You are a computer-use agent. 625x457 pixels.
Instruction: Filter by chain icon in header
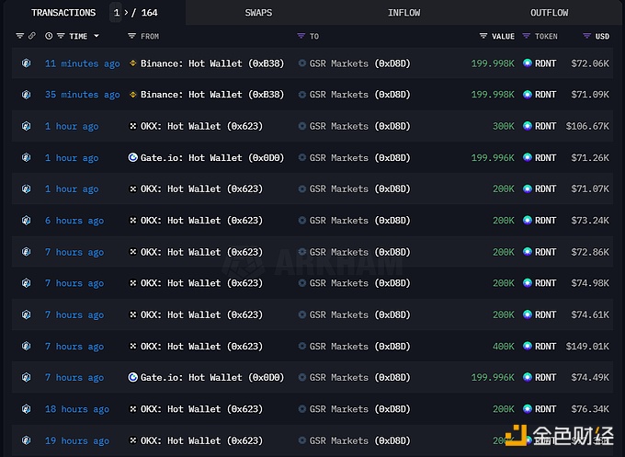click(x=19, y=36)
